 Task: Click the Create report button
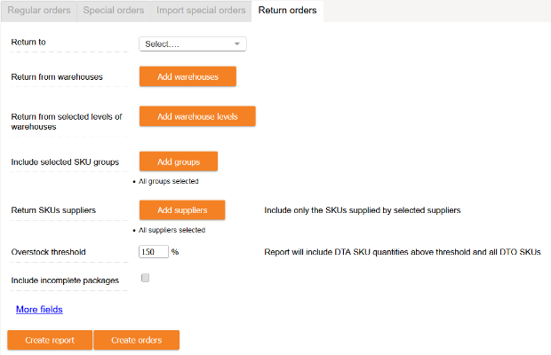click(x=50, y=340)
